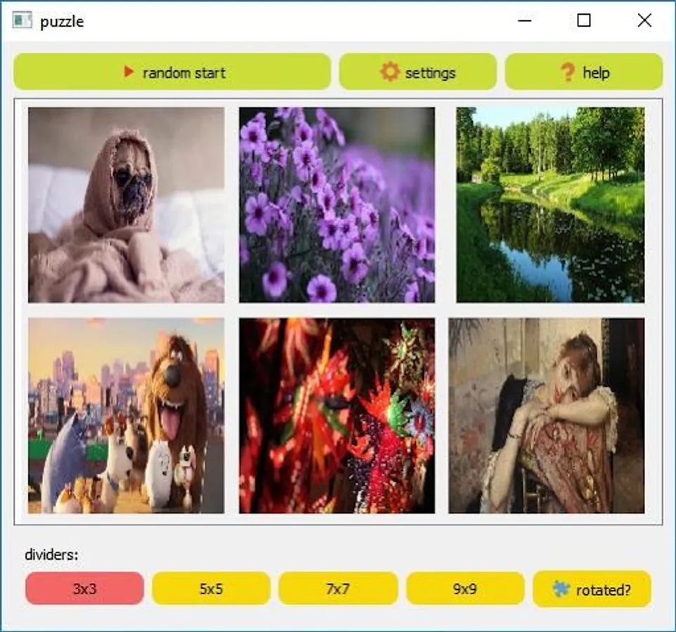
Task: Click the puzzle app icon in title bar
Action: coord(22,20)
